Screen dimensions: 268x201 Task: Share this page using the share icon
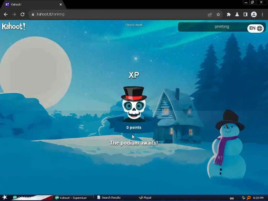point(210,15)
